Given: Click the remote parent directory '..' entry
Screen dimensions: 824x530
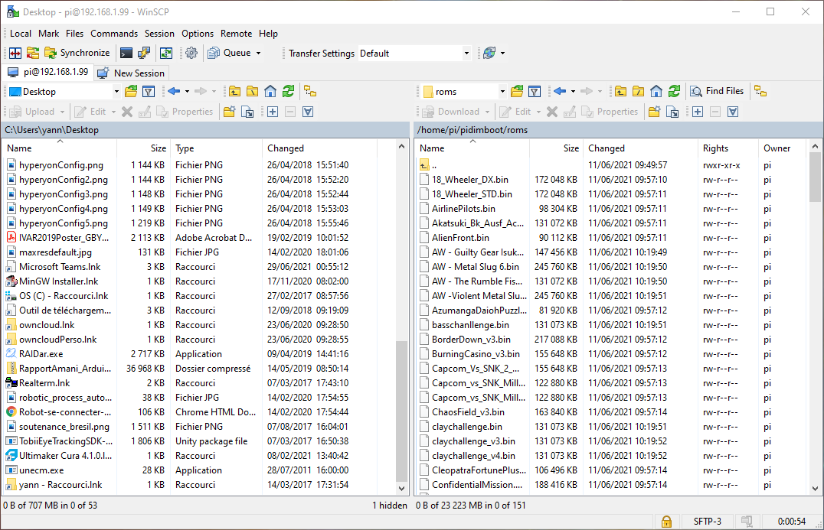Looking at the screenshot, I should pos(434,165).
